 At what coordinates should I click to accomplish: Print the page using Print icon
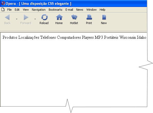click(89, 17)
